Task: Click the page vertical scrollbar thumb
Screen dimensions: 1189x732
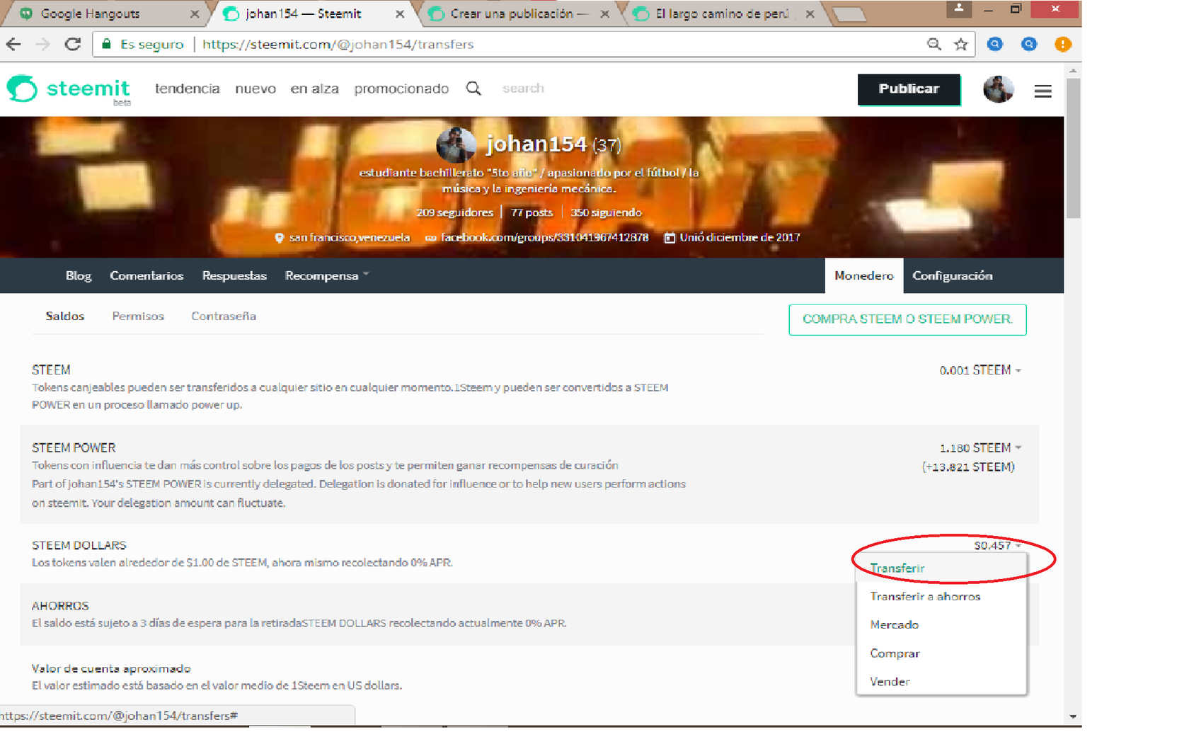Action: tap(1073, 148)
